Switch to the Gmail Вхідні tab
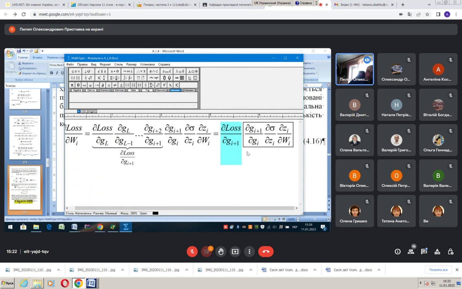The image size is (462, 289). (362, 5)
